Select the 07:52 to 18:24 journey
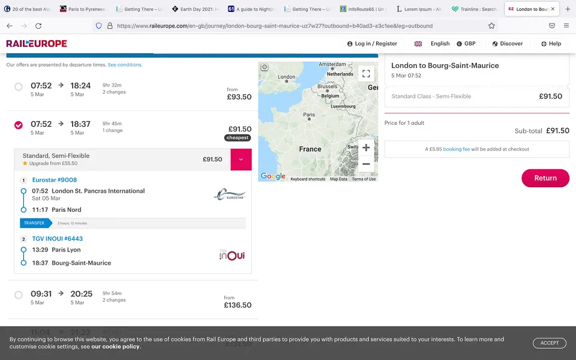576x360 pixels. [19, 86]
